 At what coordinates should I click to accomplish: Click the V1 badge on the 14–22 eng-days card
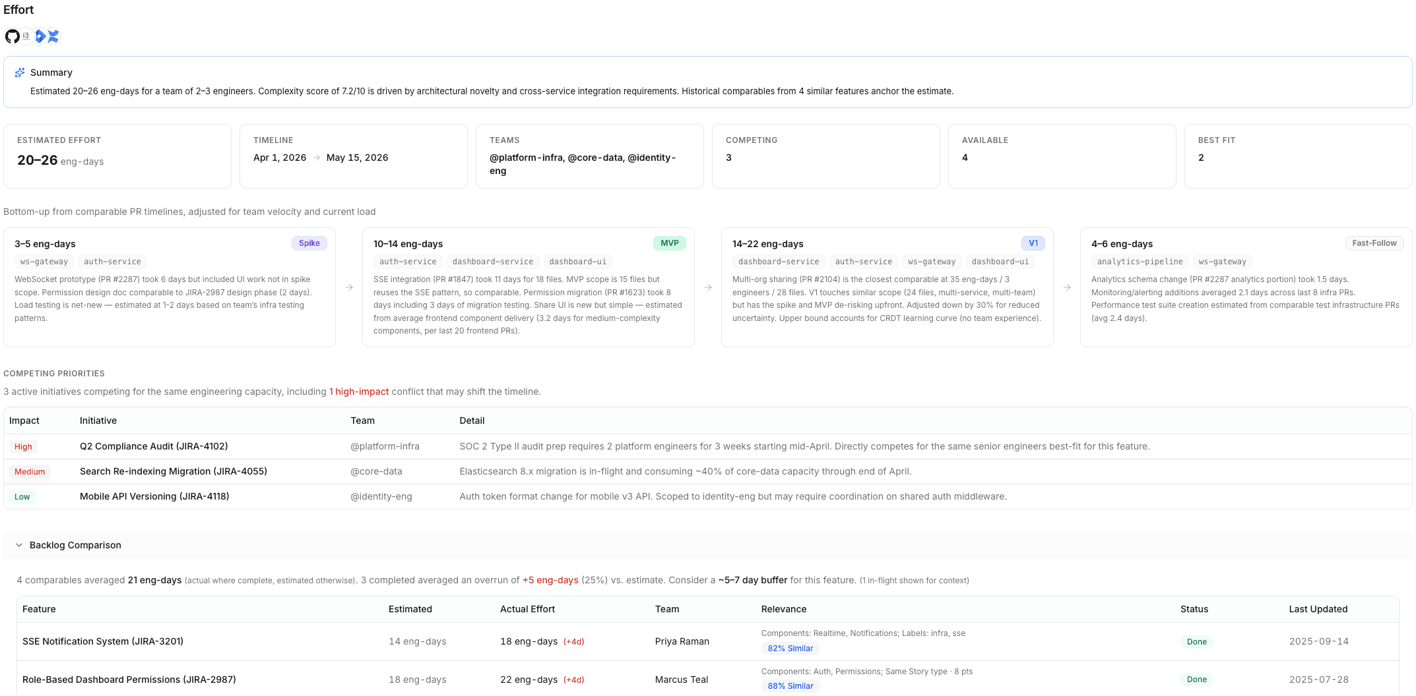(1033, 243)
